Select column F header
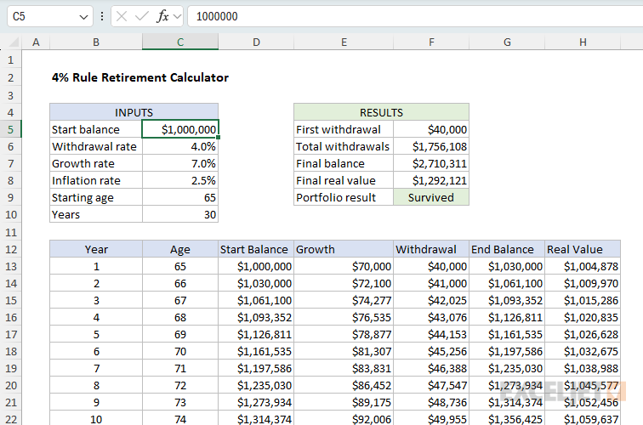643x425 pixels. point(431,42)
